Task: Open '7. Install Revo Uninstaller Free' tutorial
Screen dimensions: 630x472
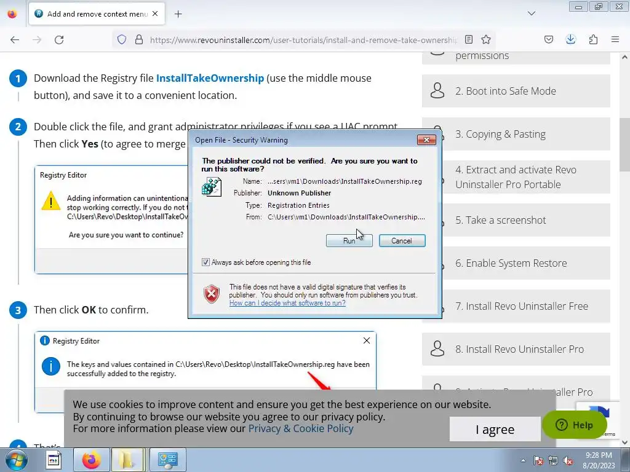Action: 516,306
